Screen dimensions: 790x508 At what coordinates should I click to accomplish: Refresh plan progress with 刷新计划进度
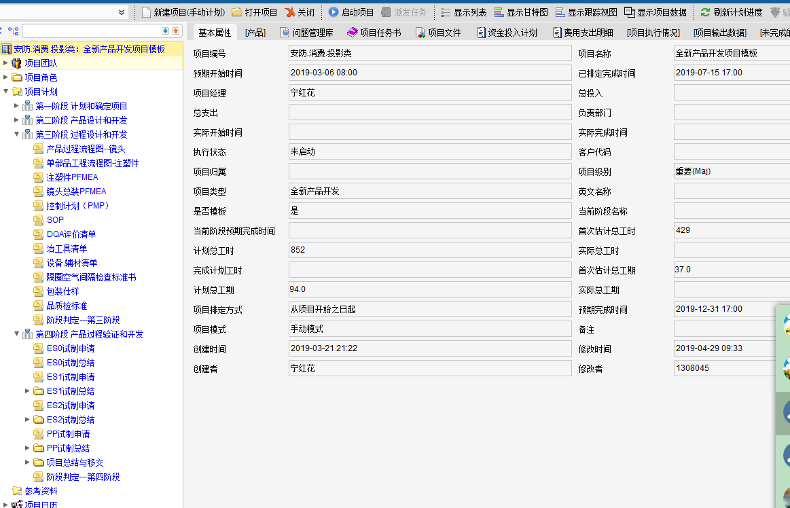click(x=705, y=12)
